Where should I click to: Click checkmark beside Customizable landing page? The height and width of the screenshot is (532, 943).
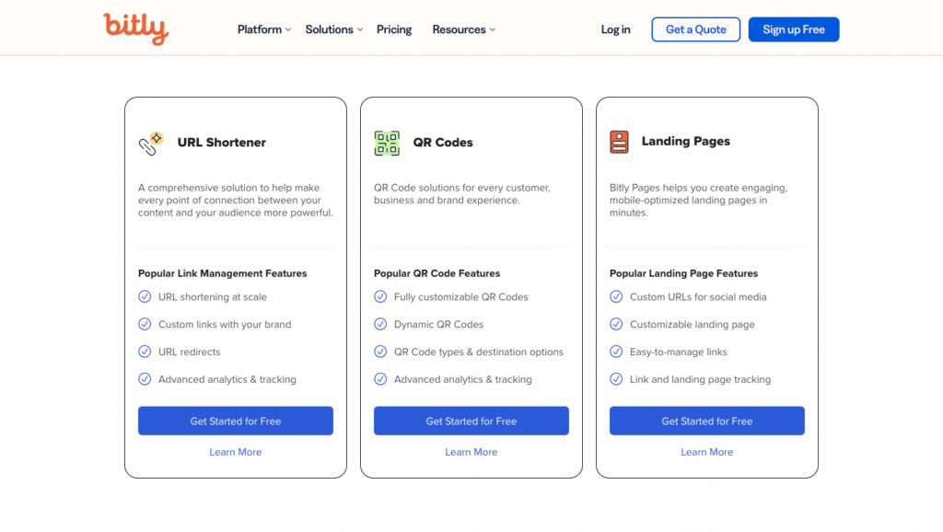click(616, 324)
